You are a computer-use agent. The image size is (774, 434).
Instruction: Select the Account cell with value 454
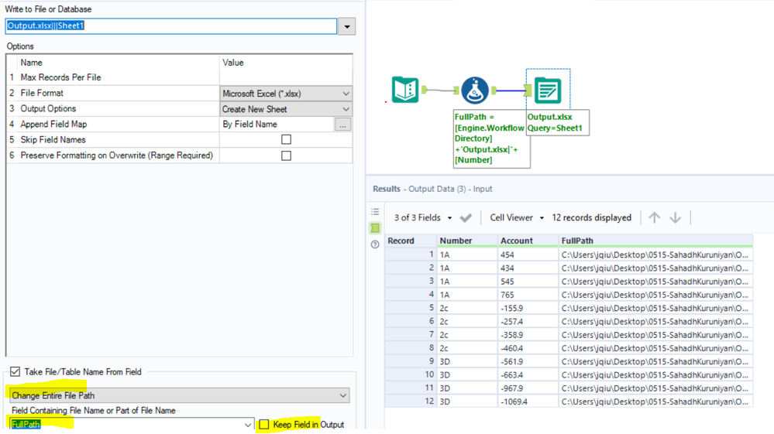coord(528,255)
